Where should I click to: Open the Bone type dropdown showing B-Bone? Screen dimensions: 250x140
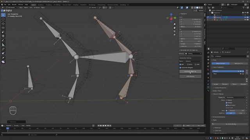[193, 61]
